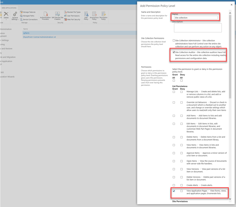
Task: Open Anonymous Policy ribbon button
Action: pyautogui.click(x=94, y=16)
